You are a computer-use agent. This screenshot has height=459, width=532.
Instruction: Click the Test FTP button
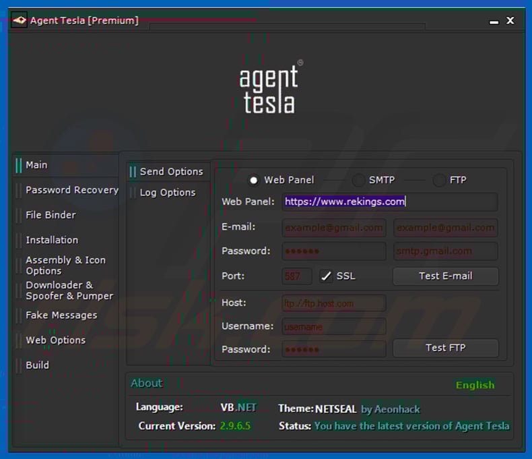pos(446,348)
